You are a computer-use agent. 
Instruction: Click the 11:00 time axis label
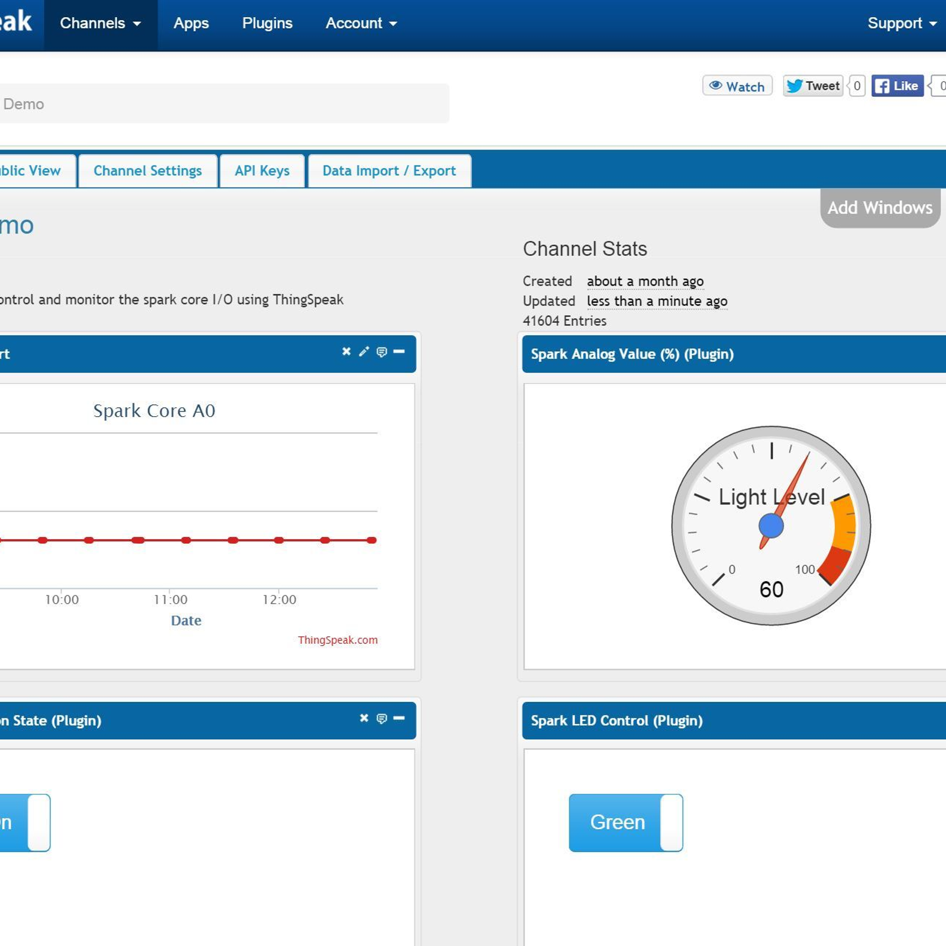[170, 600]
